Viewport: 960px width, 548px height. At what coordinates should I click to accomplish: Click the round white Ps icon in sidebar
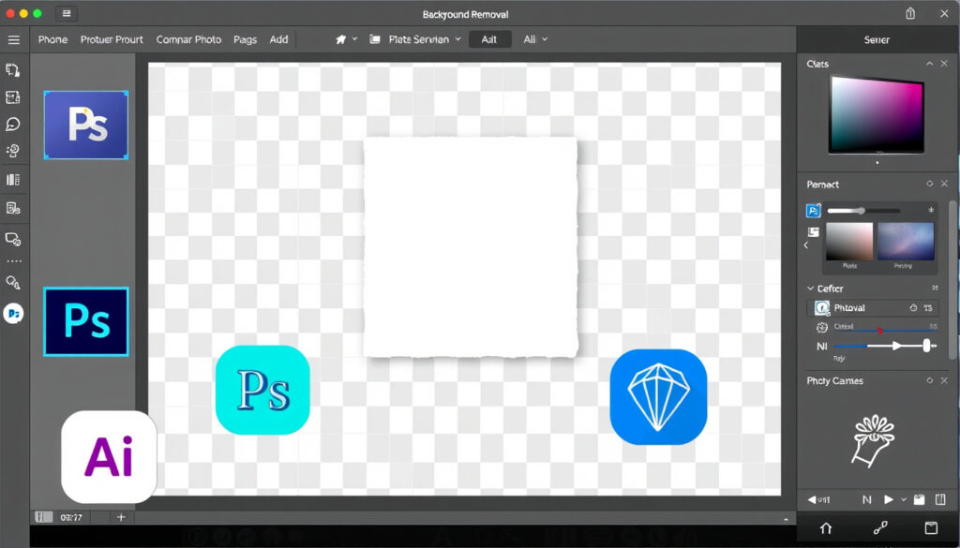coord(13,314)
